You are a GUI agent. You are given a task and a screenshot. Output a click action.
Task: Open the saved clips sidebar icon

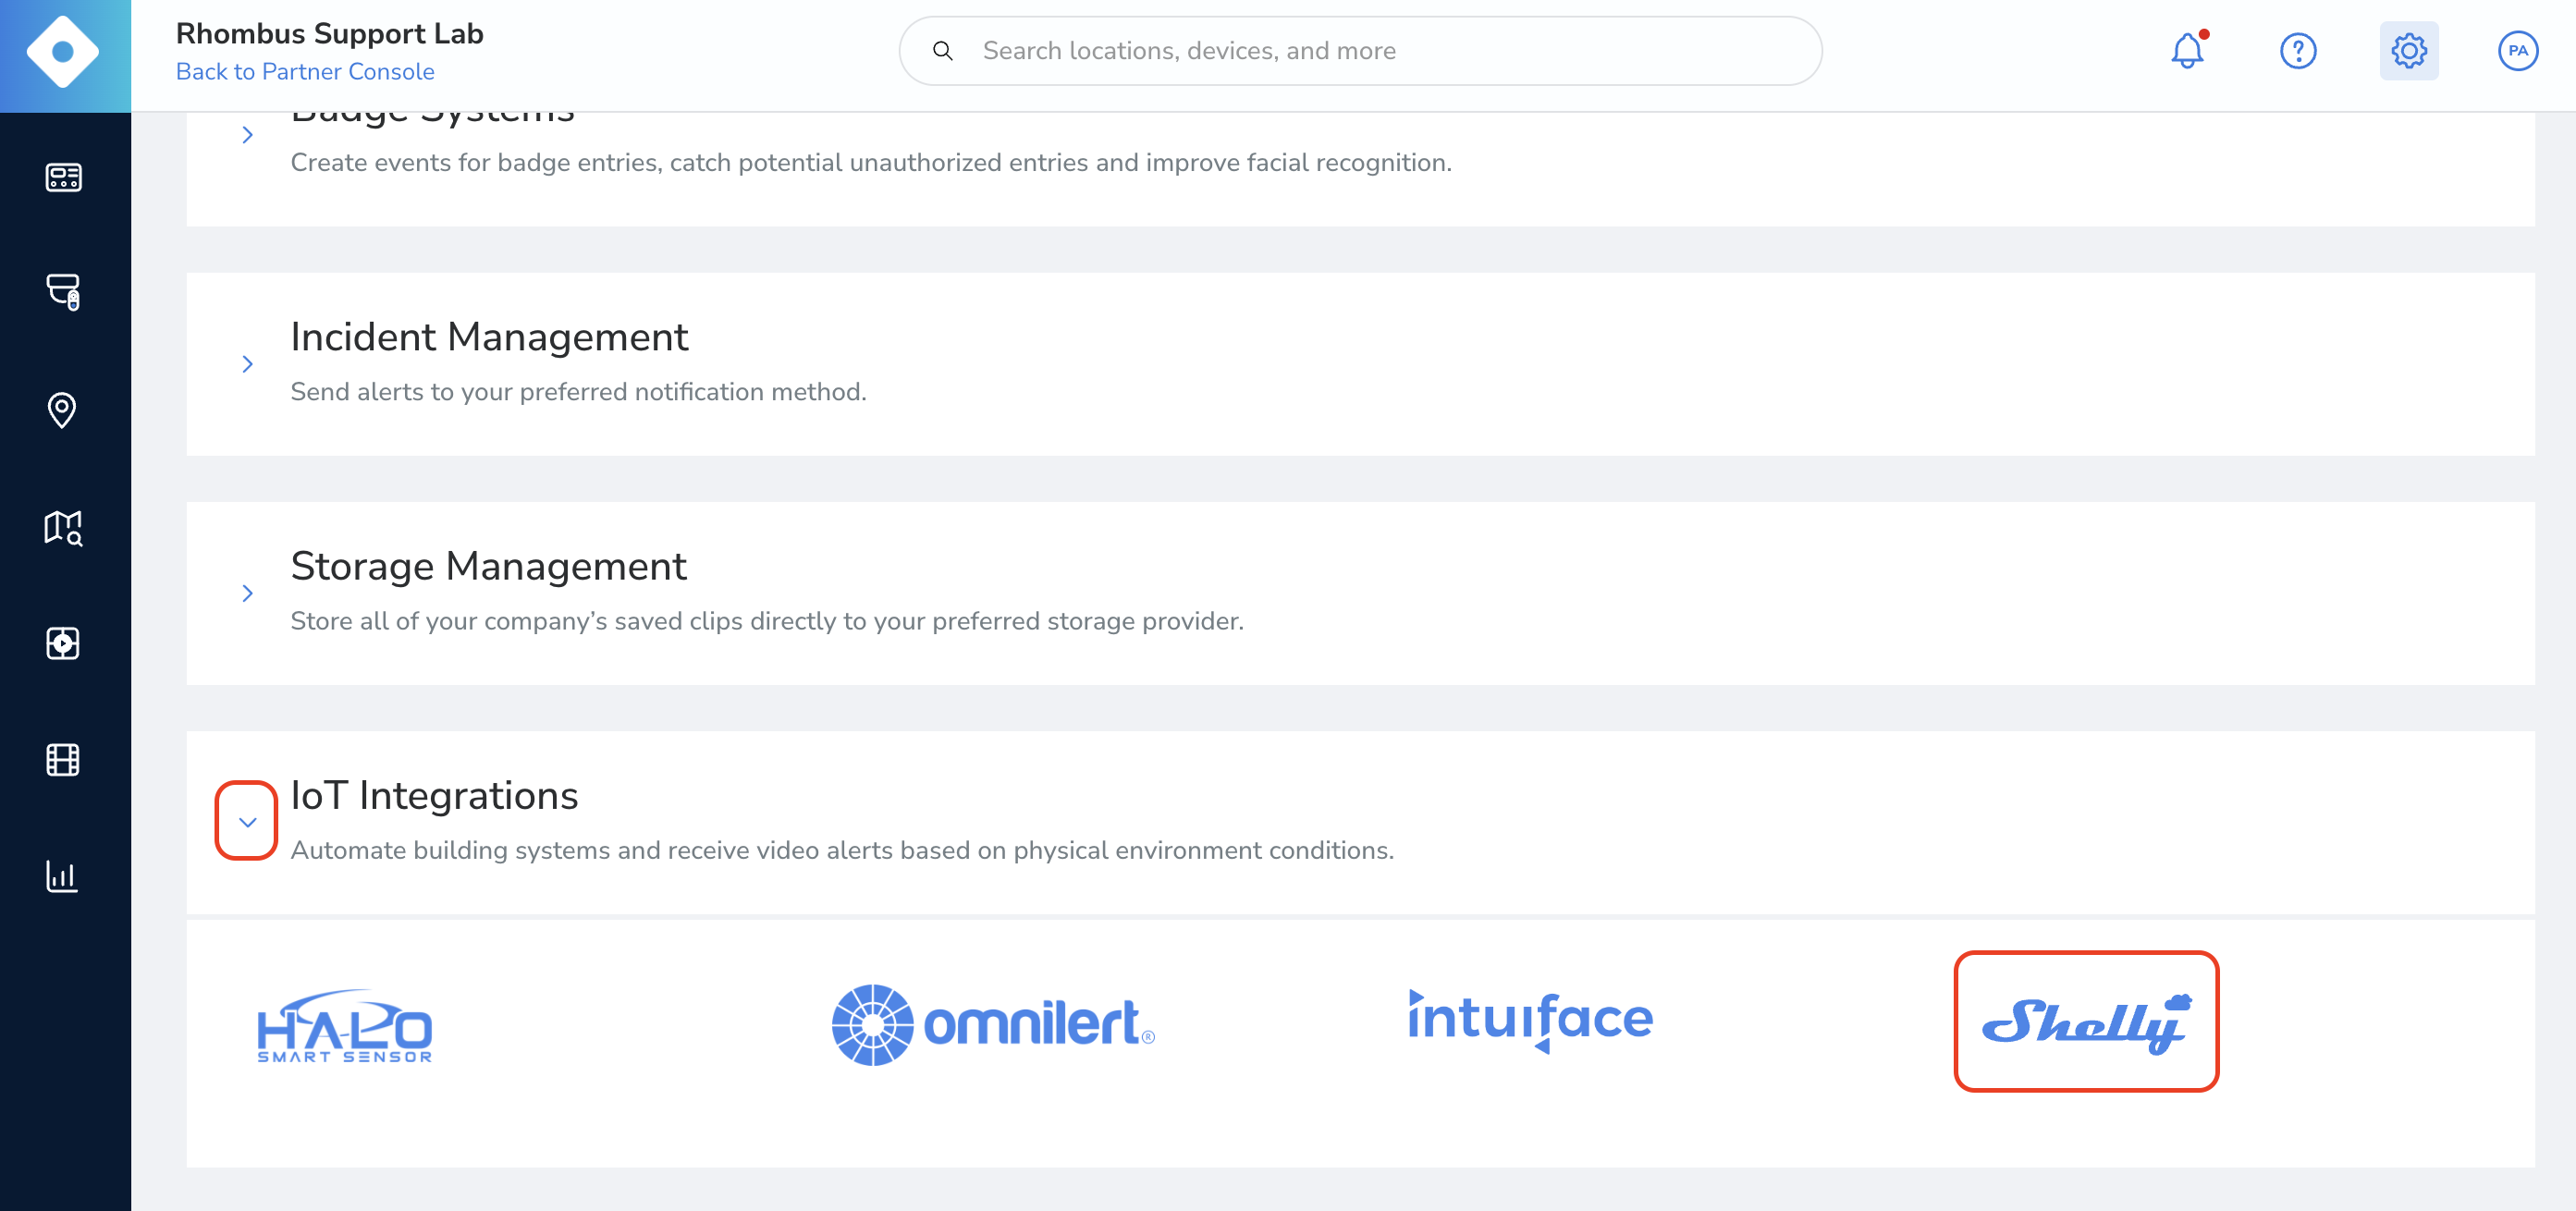click(63, 643)
